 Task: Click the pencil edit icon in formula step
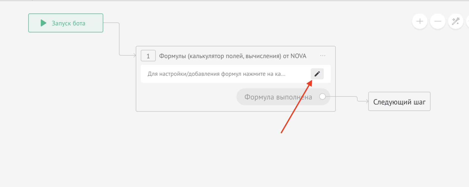(317, 74)
